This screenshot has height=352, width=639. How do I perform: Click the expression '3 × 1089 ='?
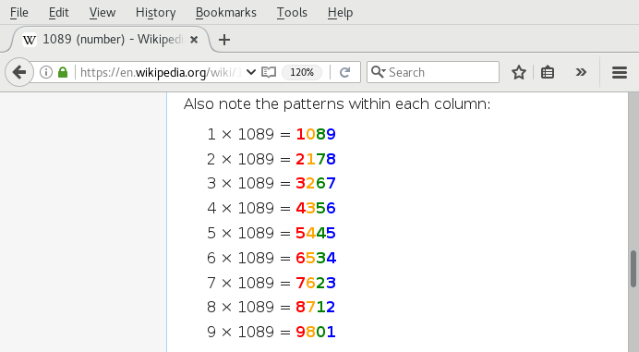(x=248, y=184)
